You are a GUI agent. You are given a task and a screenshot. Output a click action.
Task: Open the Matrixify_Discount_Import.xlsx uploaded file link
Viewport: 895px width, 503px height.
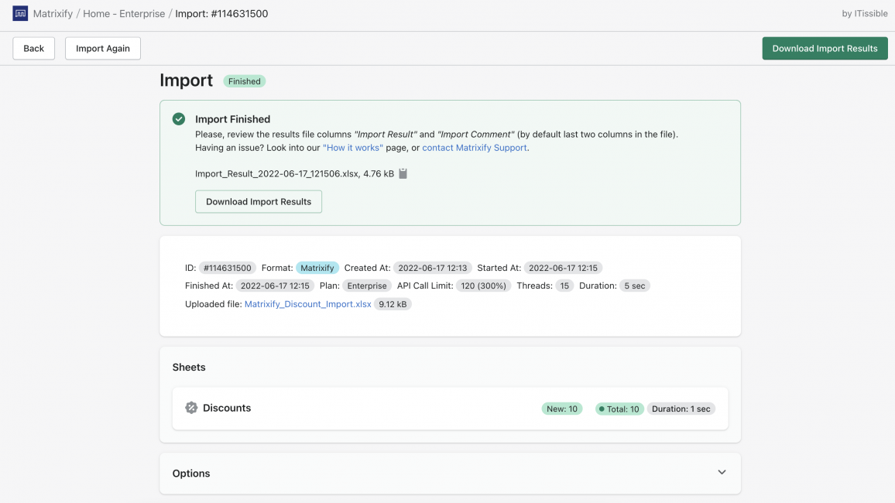307,303
